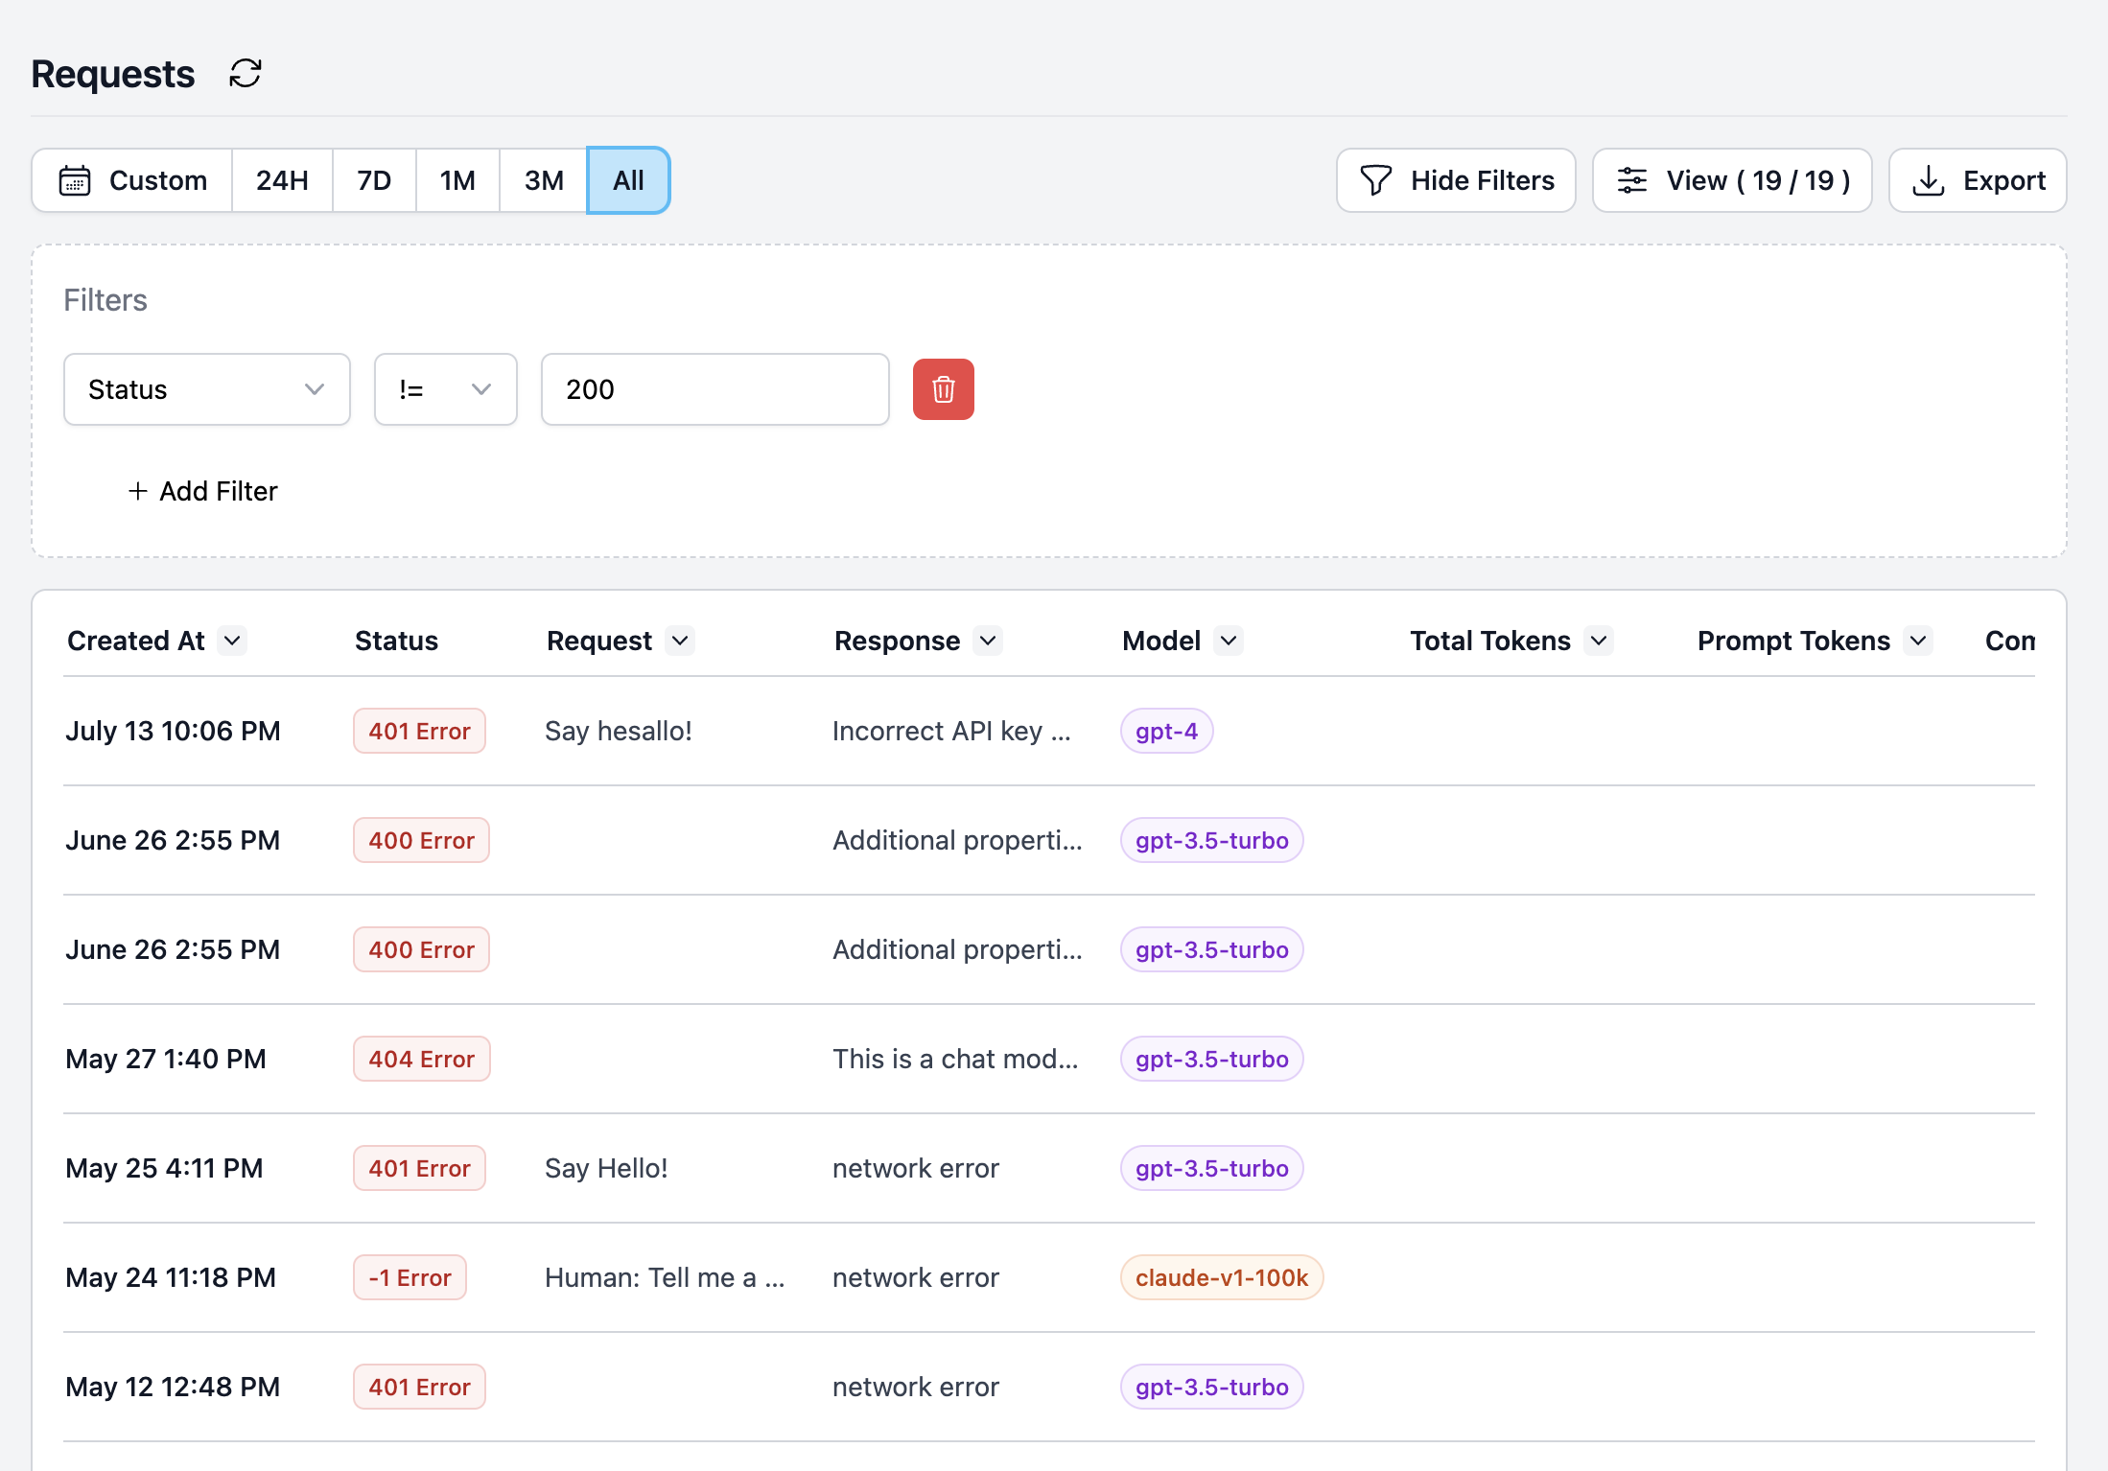Open the != operator dropdown
This screenshot has height=1471, width=2108.
click(x=446, y=389)
